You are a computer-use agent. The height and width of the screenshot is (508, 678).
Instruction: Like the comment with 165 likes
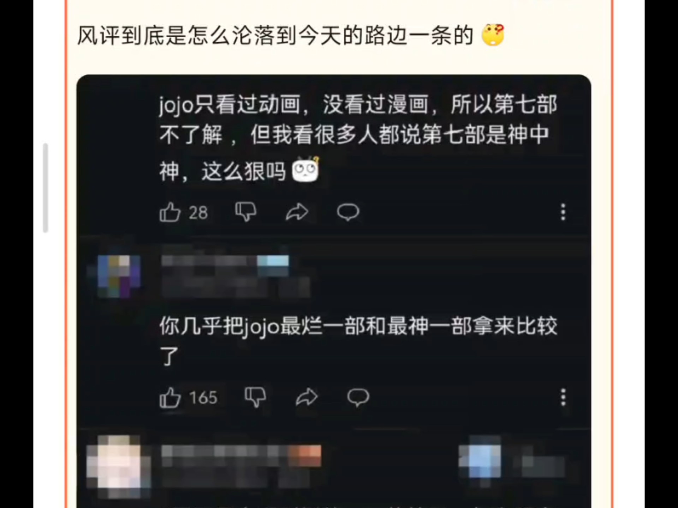170,398
